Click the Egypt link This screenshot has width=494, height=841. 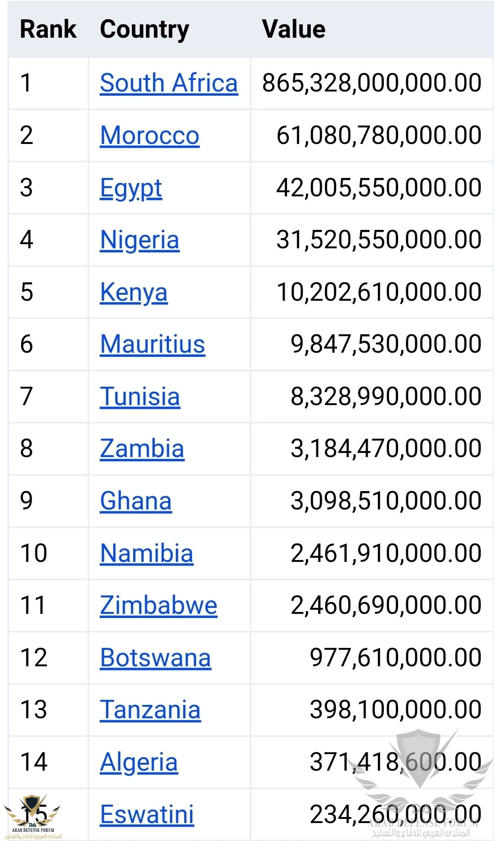[x=131, y=189]
